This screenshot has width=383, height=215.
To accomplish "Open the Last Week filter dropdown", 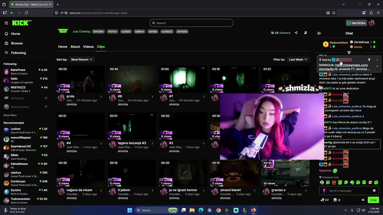I will [x=298, y=59].
